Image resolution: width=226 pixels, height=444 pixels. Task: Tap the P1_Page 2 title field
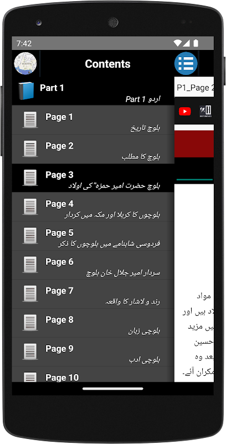194,88
